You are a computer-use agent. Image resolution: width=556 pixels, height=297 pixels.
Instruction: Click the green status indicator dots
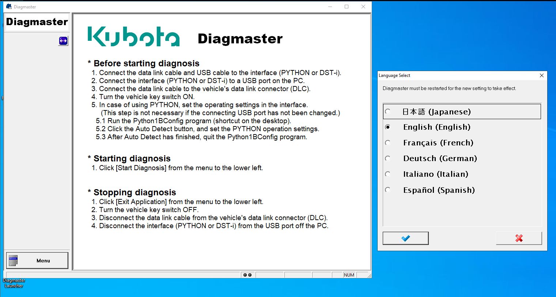247,275
